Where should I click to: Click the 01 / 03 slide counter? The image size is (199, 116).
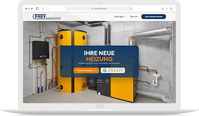99,80
